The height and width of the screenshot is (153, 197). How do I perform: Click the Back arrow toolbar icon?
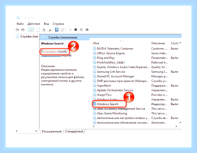pyautogui.click(x=17, y=30)
